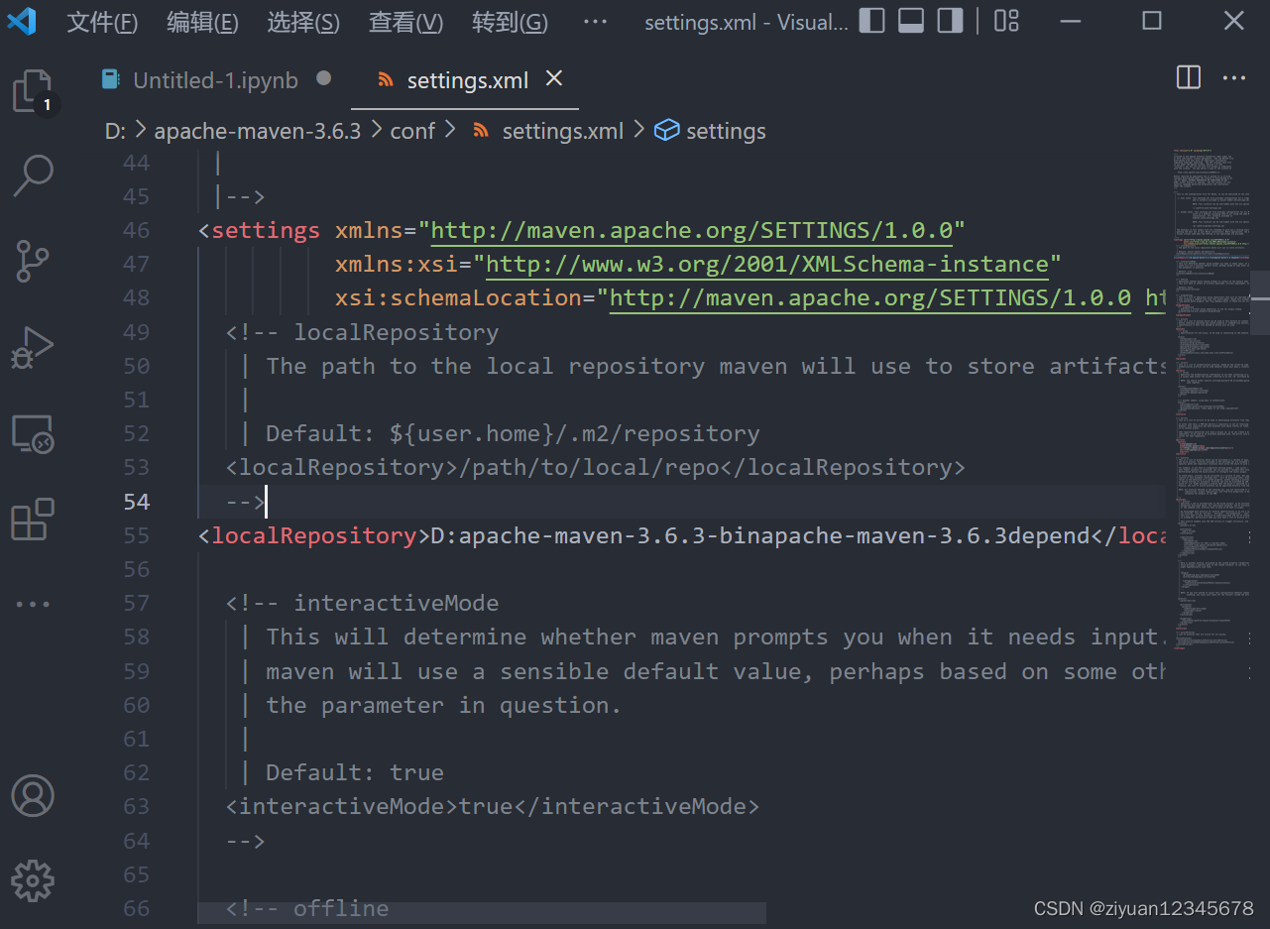Toggle the primary side bar visibility
Viewport: 1270px width, 929px height.
[x=871, y=21]
